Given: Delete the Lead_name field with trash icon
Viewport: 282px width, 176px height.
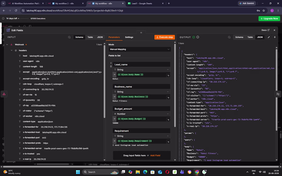Looking at the screenshot, I should pos(111,66).
